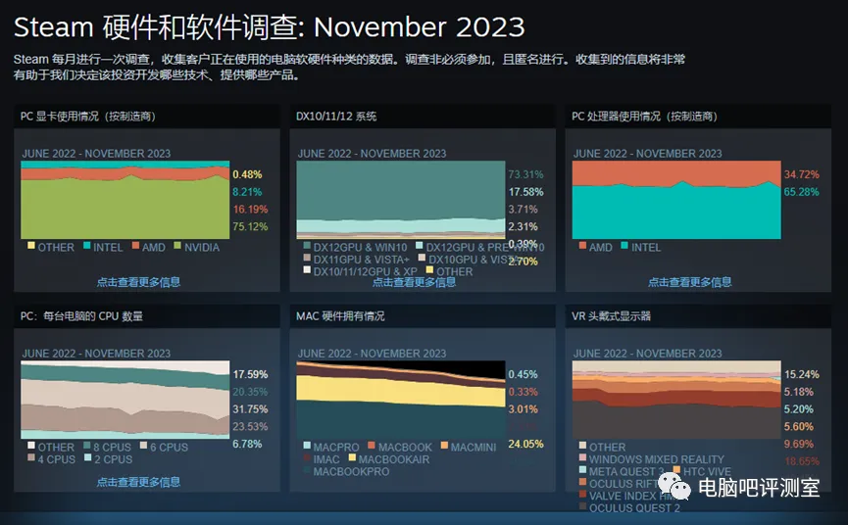848x525 pixels.
Task: Click the 31.75% value in the CPU count chart
Action: (250, 408)
